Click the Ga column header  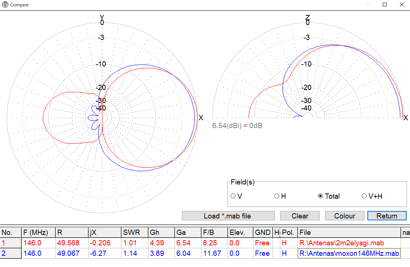tap(188, 232)
